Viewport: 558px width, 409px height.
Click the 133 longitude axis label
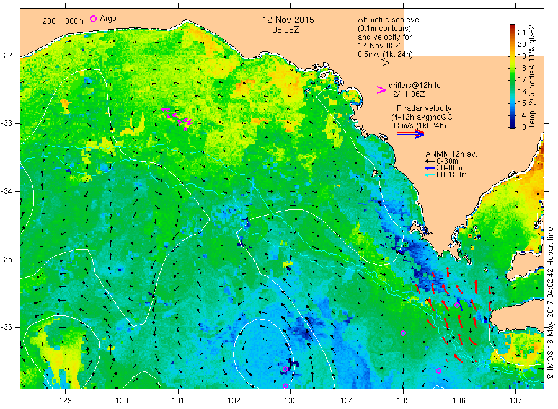(x=290, y=401)
